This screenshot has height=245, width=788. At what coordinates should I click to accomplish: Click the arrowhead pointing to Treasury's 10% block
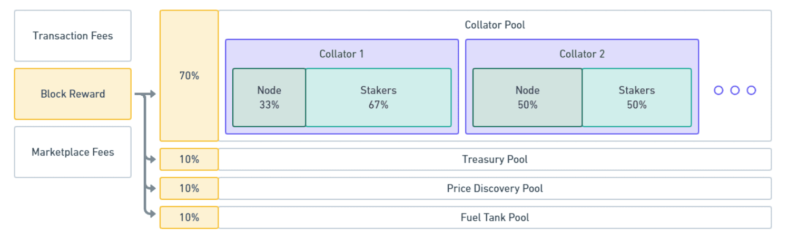click(x=153, y=159)
